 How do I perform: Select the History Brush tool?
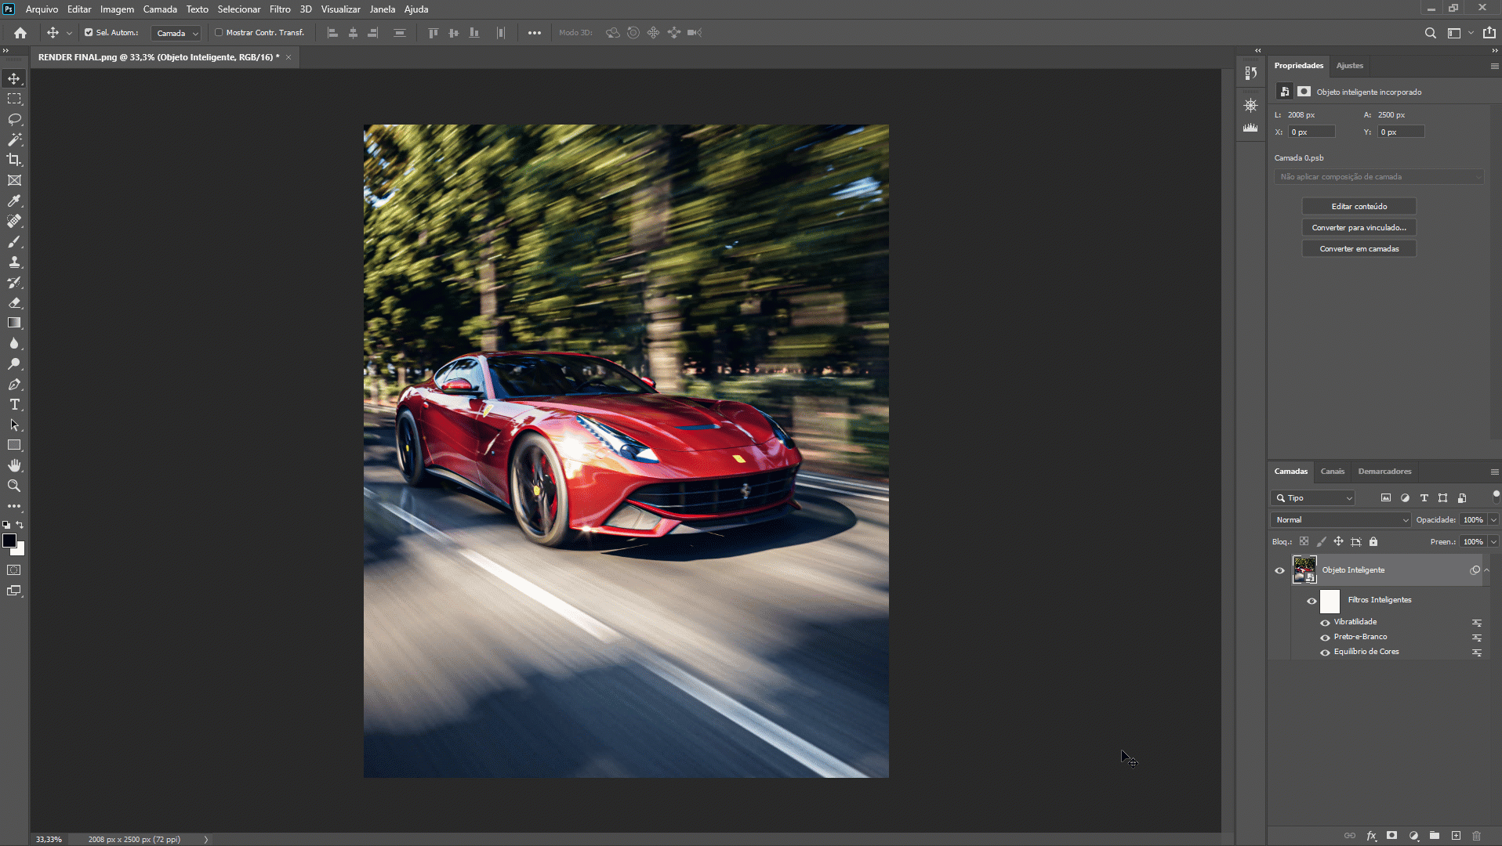click(14, 282)
